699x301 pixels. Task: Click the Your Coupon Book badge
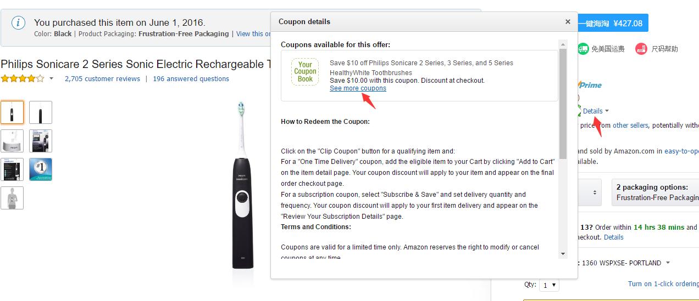pyautogui.click(x=305, y=72)
